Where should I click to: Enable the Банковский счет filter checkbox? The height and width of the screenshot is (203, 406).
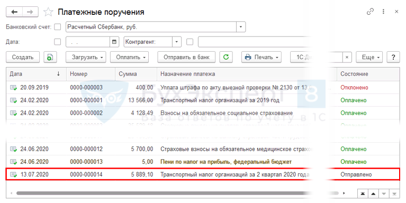tap(58, 27)
